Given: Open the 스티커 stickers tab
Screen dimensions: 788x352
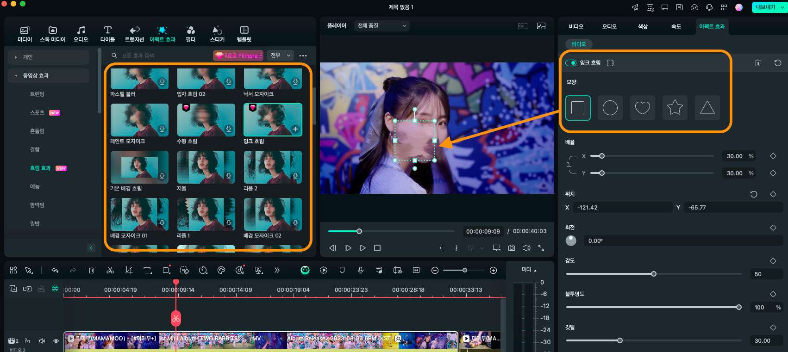Looking at the screenshot, I should tap(217, 34).
